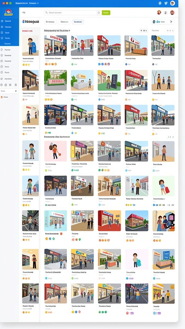Open the thumbnail with the black chalkboard sign
Screen dimensions: 185x329
click(x=109, y=80)
